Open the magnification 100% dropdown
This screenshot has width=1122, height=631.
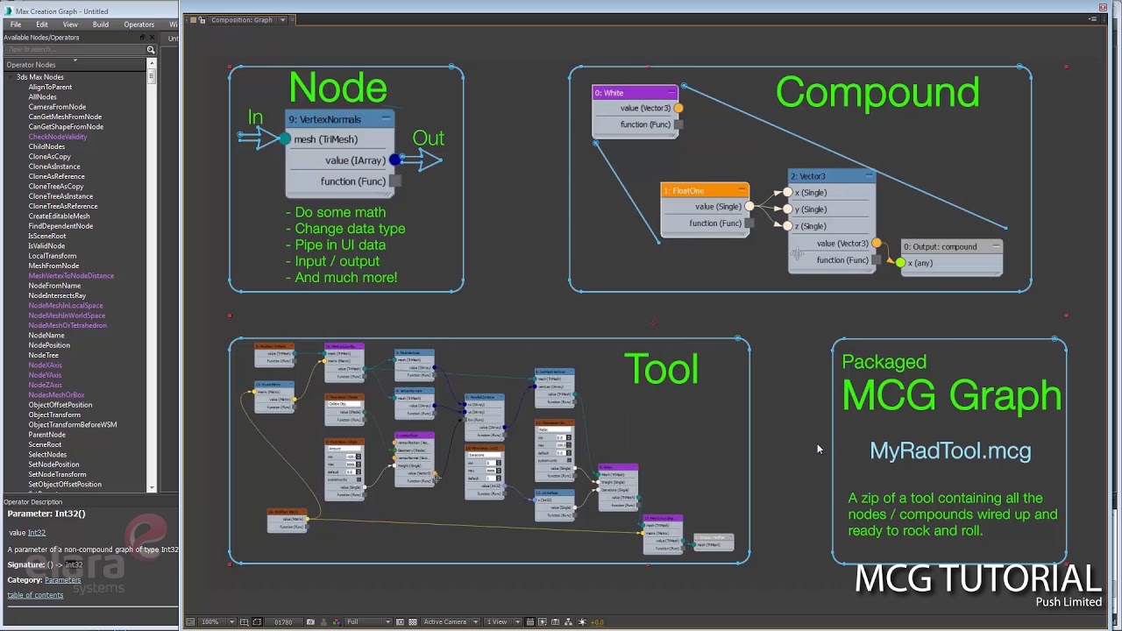tap(218, 622)
